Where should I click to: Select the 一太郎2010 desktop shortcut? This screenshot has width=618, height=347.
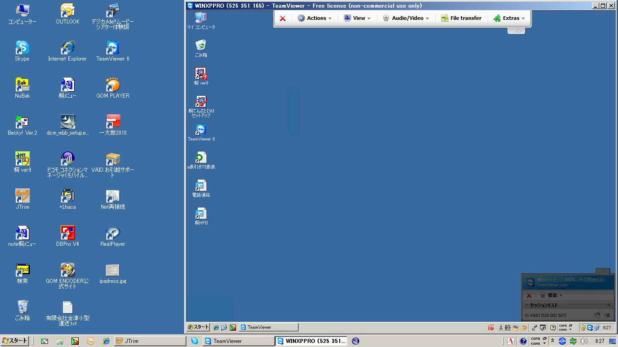(x=113, y=125)
